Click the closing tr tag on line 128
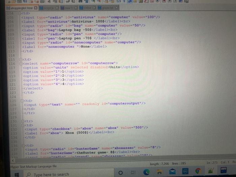The width and height of the screenshot is (236, 177). (x=30, y=113)
